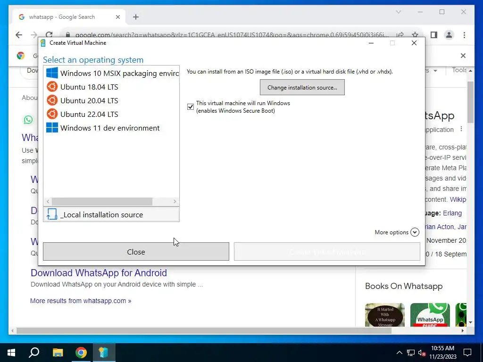Open Download WhatsApp for Android link

pos(99,273)
